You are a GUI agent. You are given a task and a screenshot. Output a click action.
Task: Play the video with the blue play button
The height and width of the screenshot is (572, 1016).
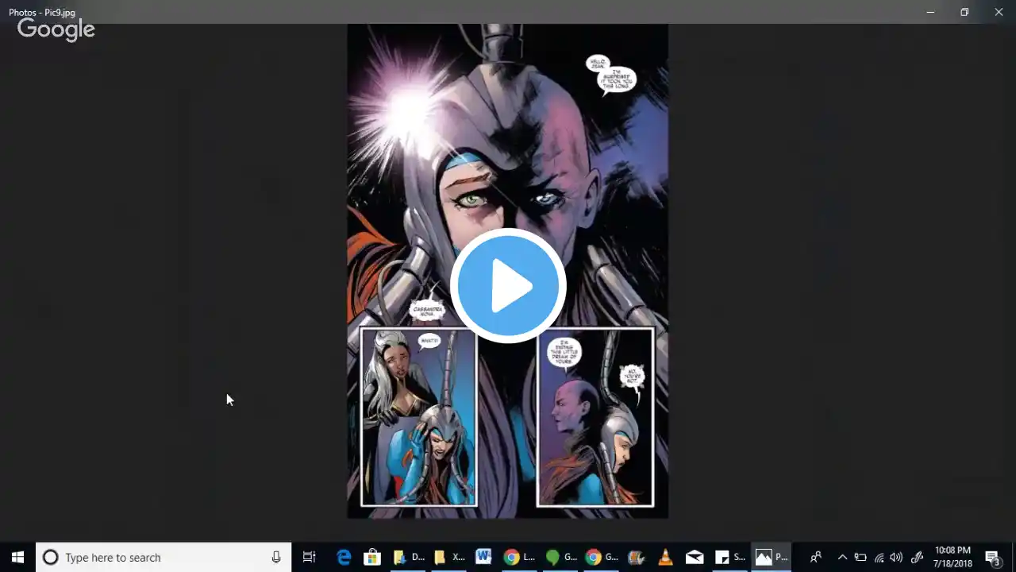coord(508,286)
